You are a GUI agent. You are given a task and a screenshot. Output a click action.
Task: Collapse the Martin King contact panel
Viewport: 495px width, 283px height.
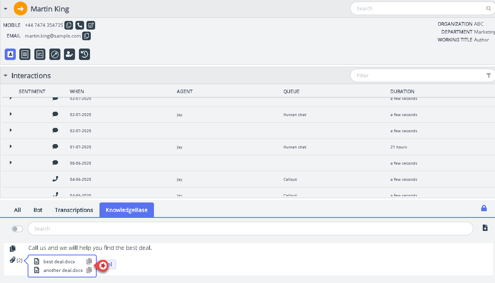(6, 9)
